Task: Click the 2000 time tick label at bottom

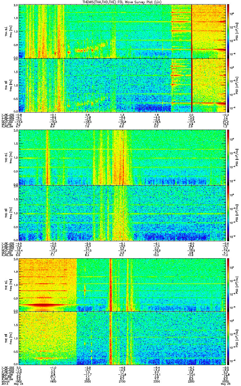Action: (x=87, y=381)
